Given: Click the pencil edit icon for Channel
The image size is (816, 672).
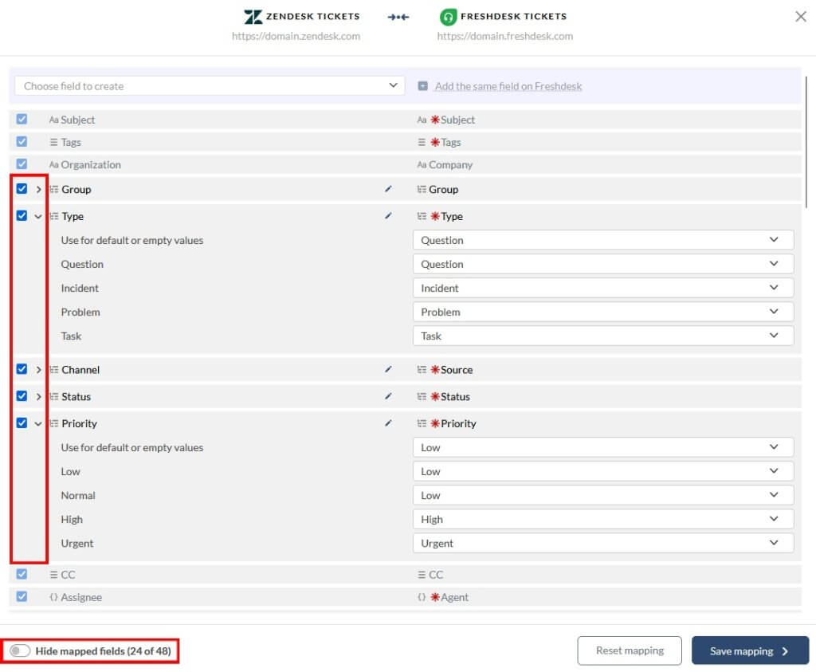Looking at the screenshot, I should coord(388,370).
